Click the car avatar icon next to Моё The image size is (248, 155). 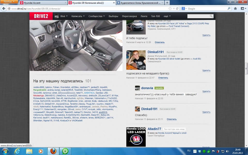tap(57, 16)
